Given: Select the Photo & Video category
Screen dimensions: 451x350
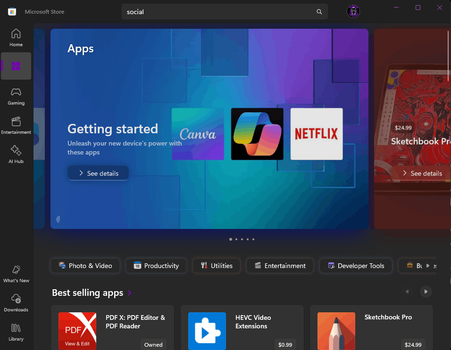Looking at the screenshot, I should pyautogui.click(x=85, y=266).
